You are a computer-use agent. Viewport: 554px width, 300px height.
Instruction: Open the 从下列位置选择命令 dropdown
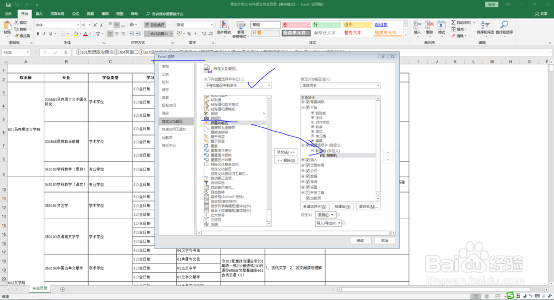(x=238, y=85)
